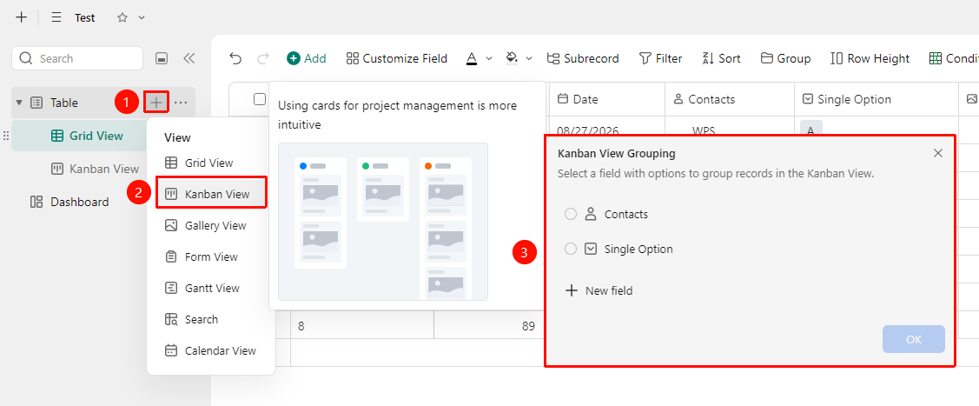
Task: Click the option tag A
Action: pos(811,130)
